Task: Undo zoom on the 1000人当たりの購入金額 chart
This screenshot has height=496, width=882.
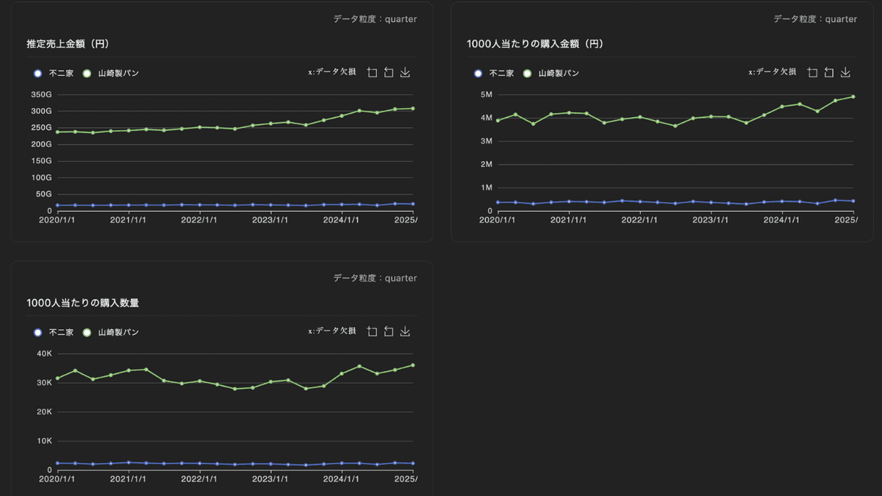Action: tap(828, 72)
